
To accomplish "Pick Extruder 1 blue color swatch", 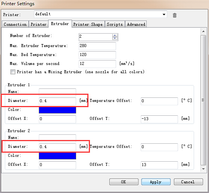I will [x=57, y=110].
